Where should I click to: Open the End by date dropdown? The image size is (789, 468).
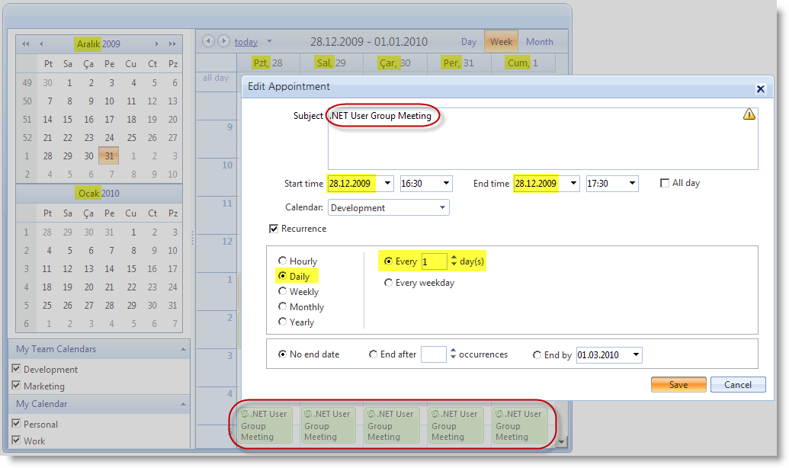tap(636, 354)
